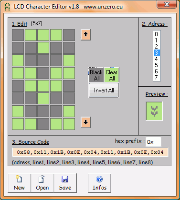
Task: Toggle pixel in row 1, column 3
Action: click(43, 35)
